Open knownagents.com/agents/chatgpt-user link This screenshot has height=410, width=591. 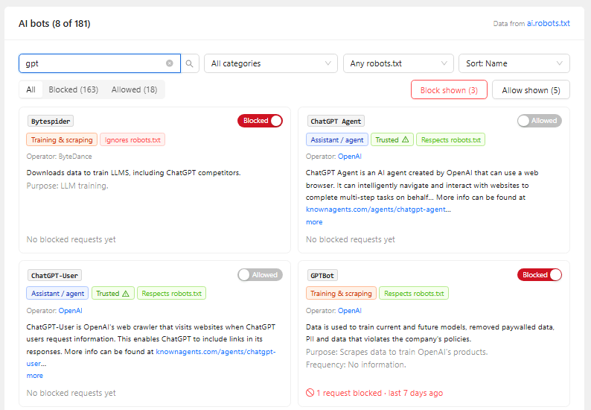216,352
